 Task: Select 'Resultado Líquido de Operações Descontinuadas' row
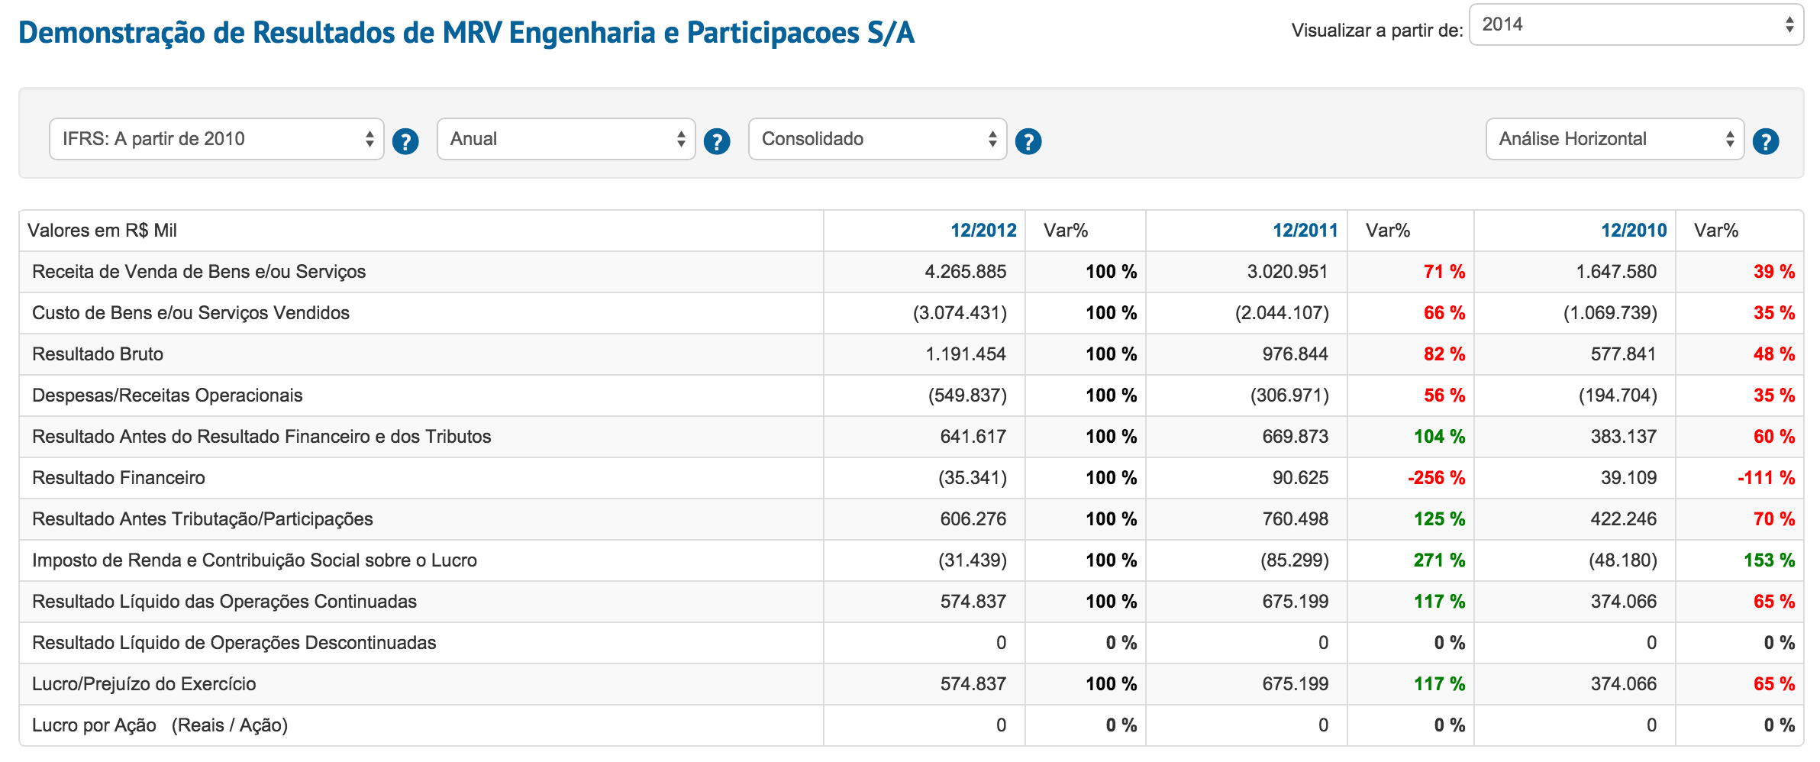coord(912,643)
